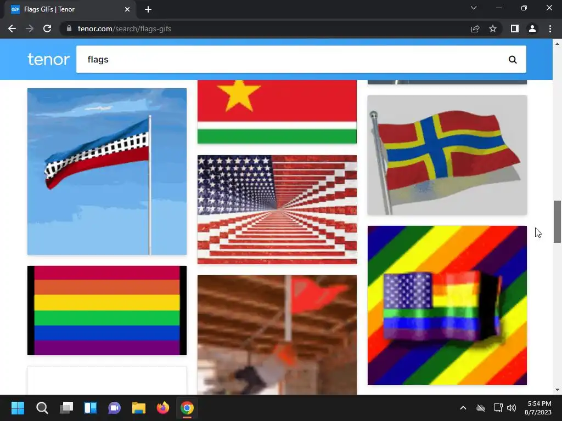Go back with the browser back arrow
The width and height of the screenshot is (562, 421).
tap(12, 29)
